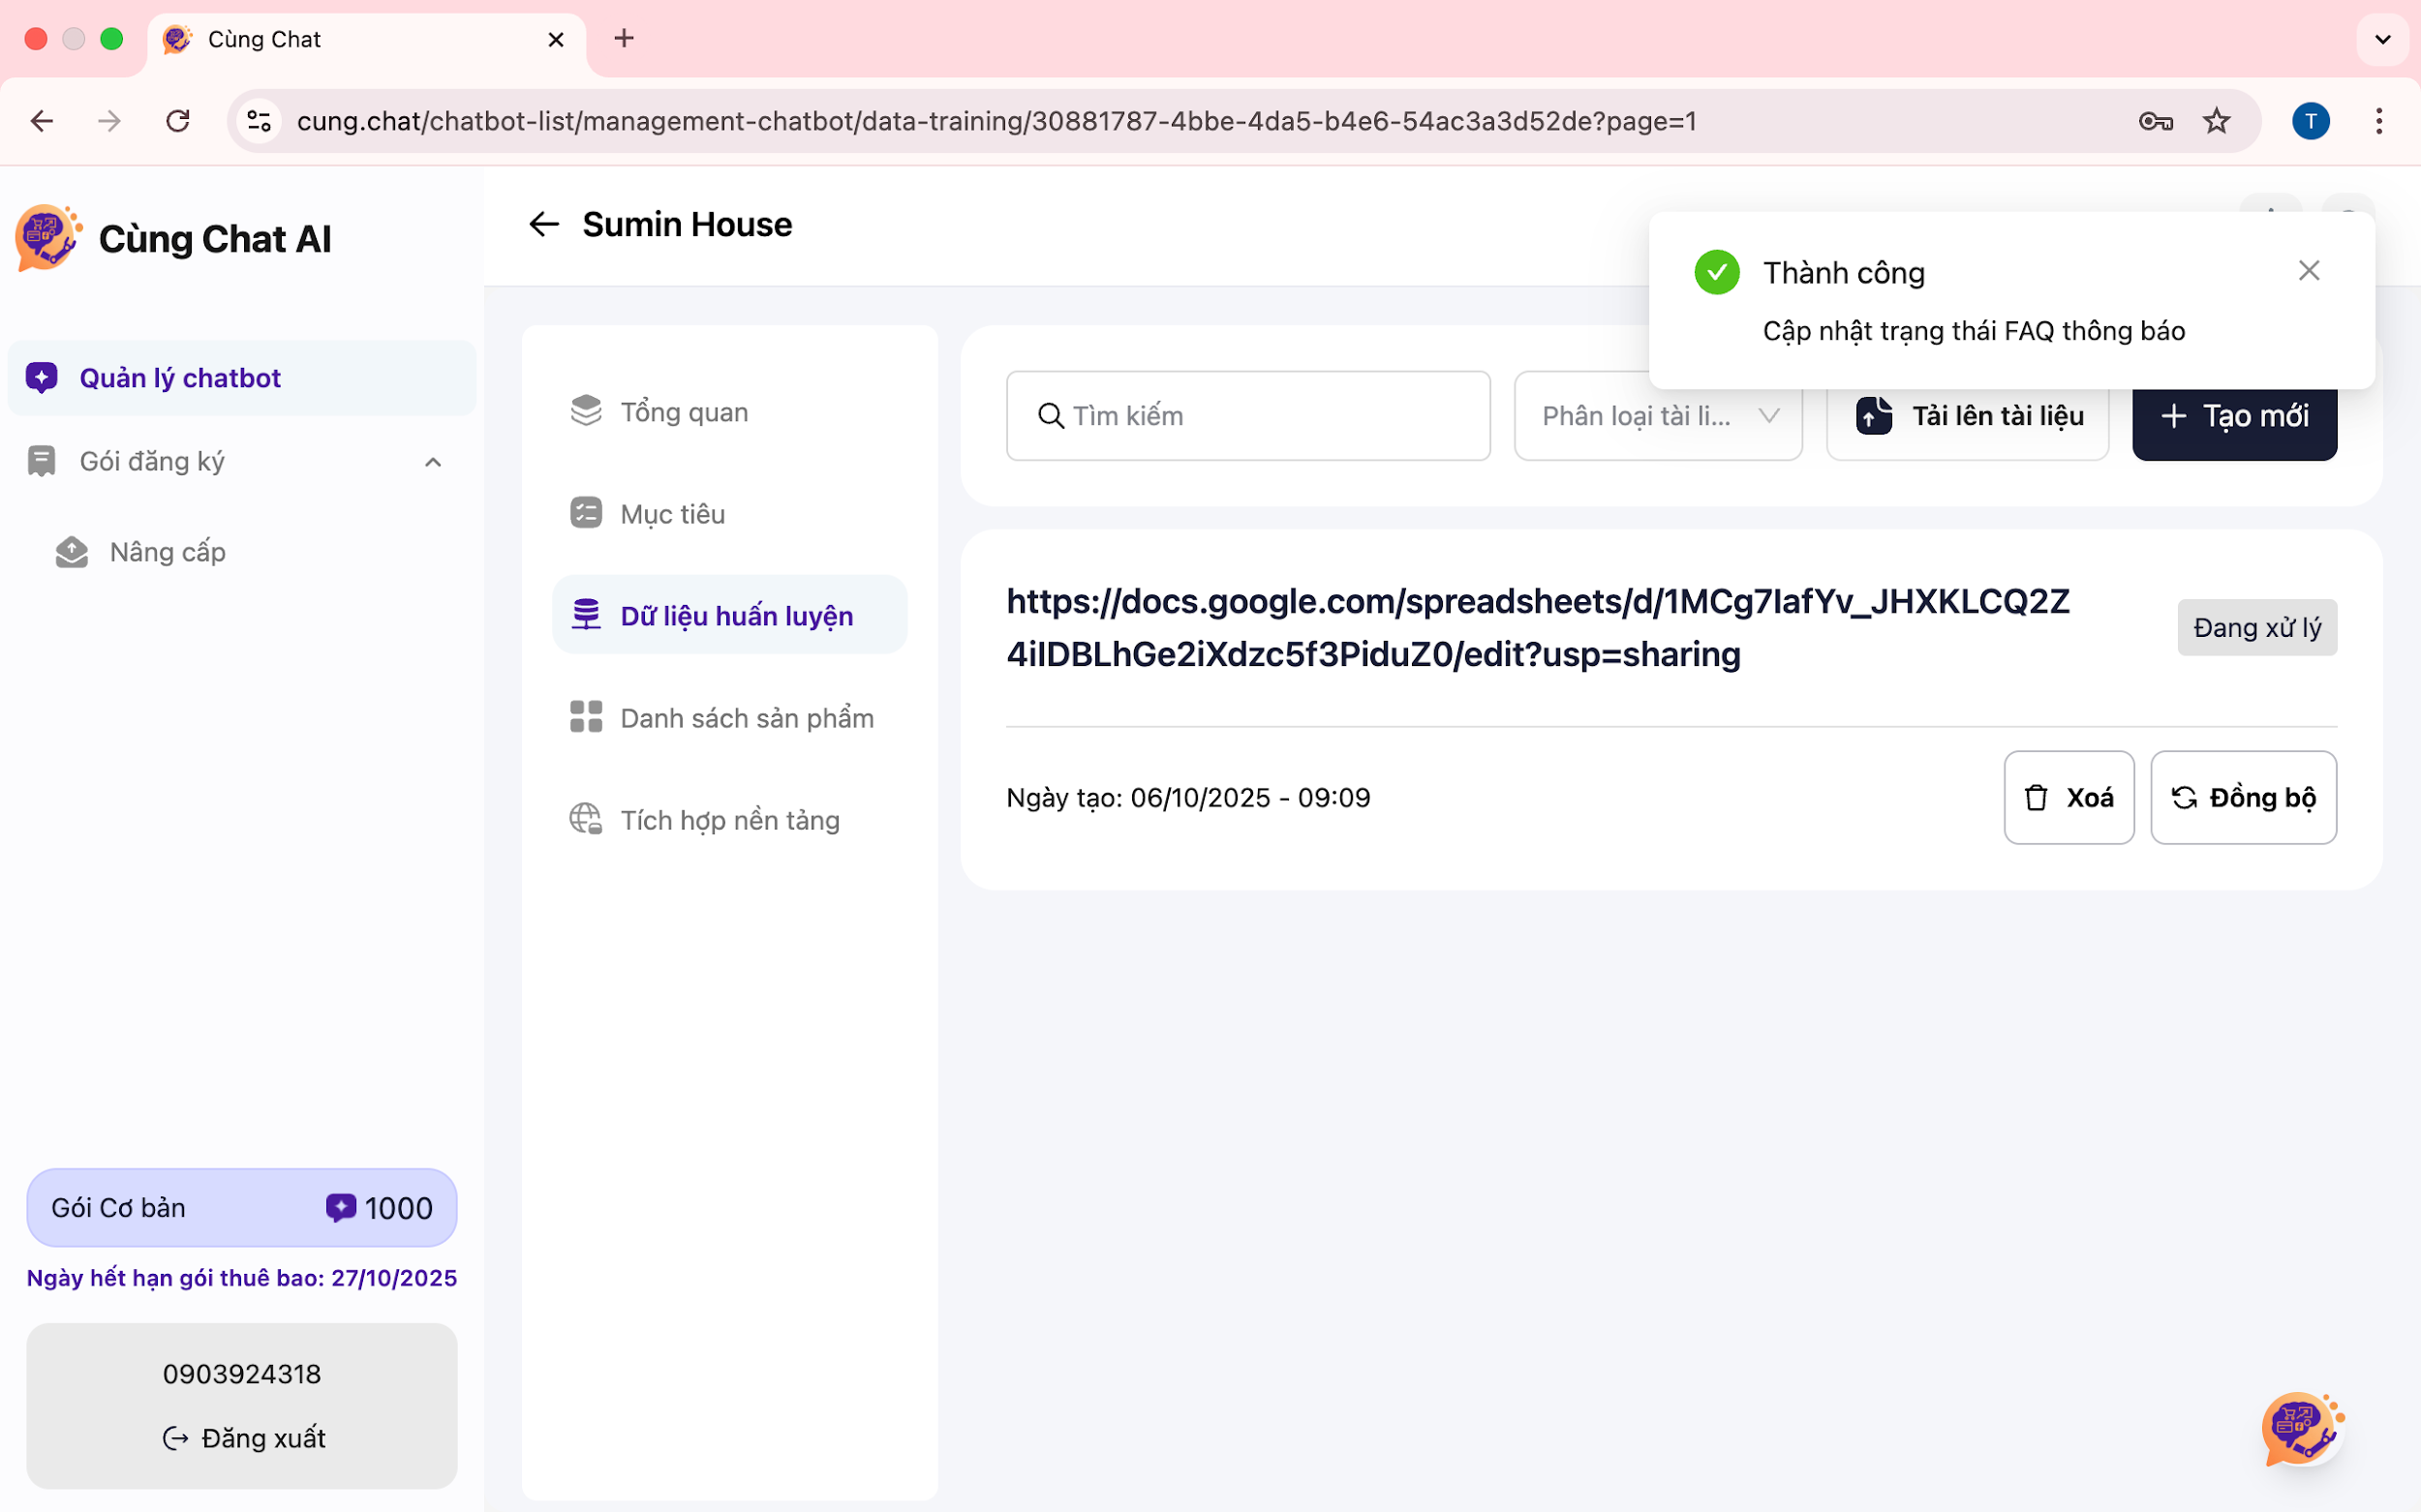Click the search magnifier icon
The image size is (2421, 1512).
pos(1050,416)
